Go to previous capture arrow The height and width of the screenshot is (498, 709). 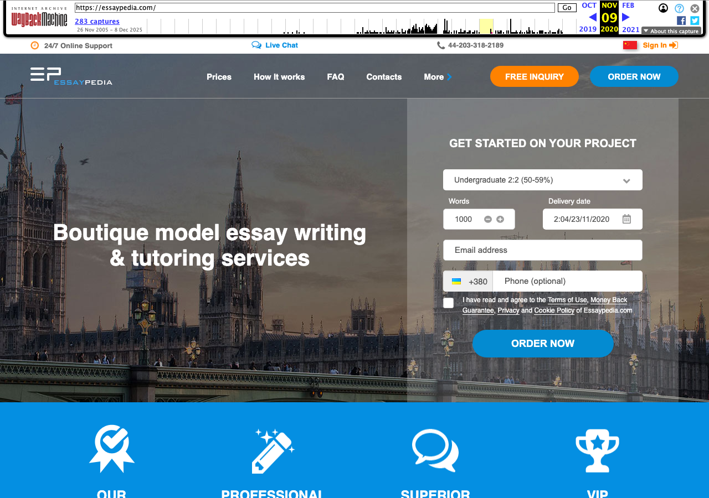593,17
